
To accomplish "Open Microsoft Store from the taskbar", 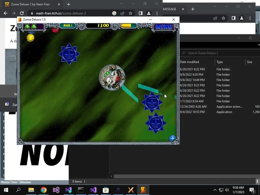I will click(106, 190).
